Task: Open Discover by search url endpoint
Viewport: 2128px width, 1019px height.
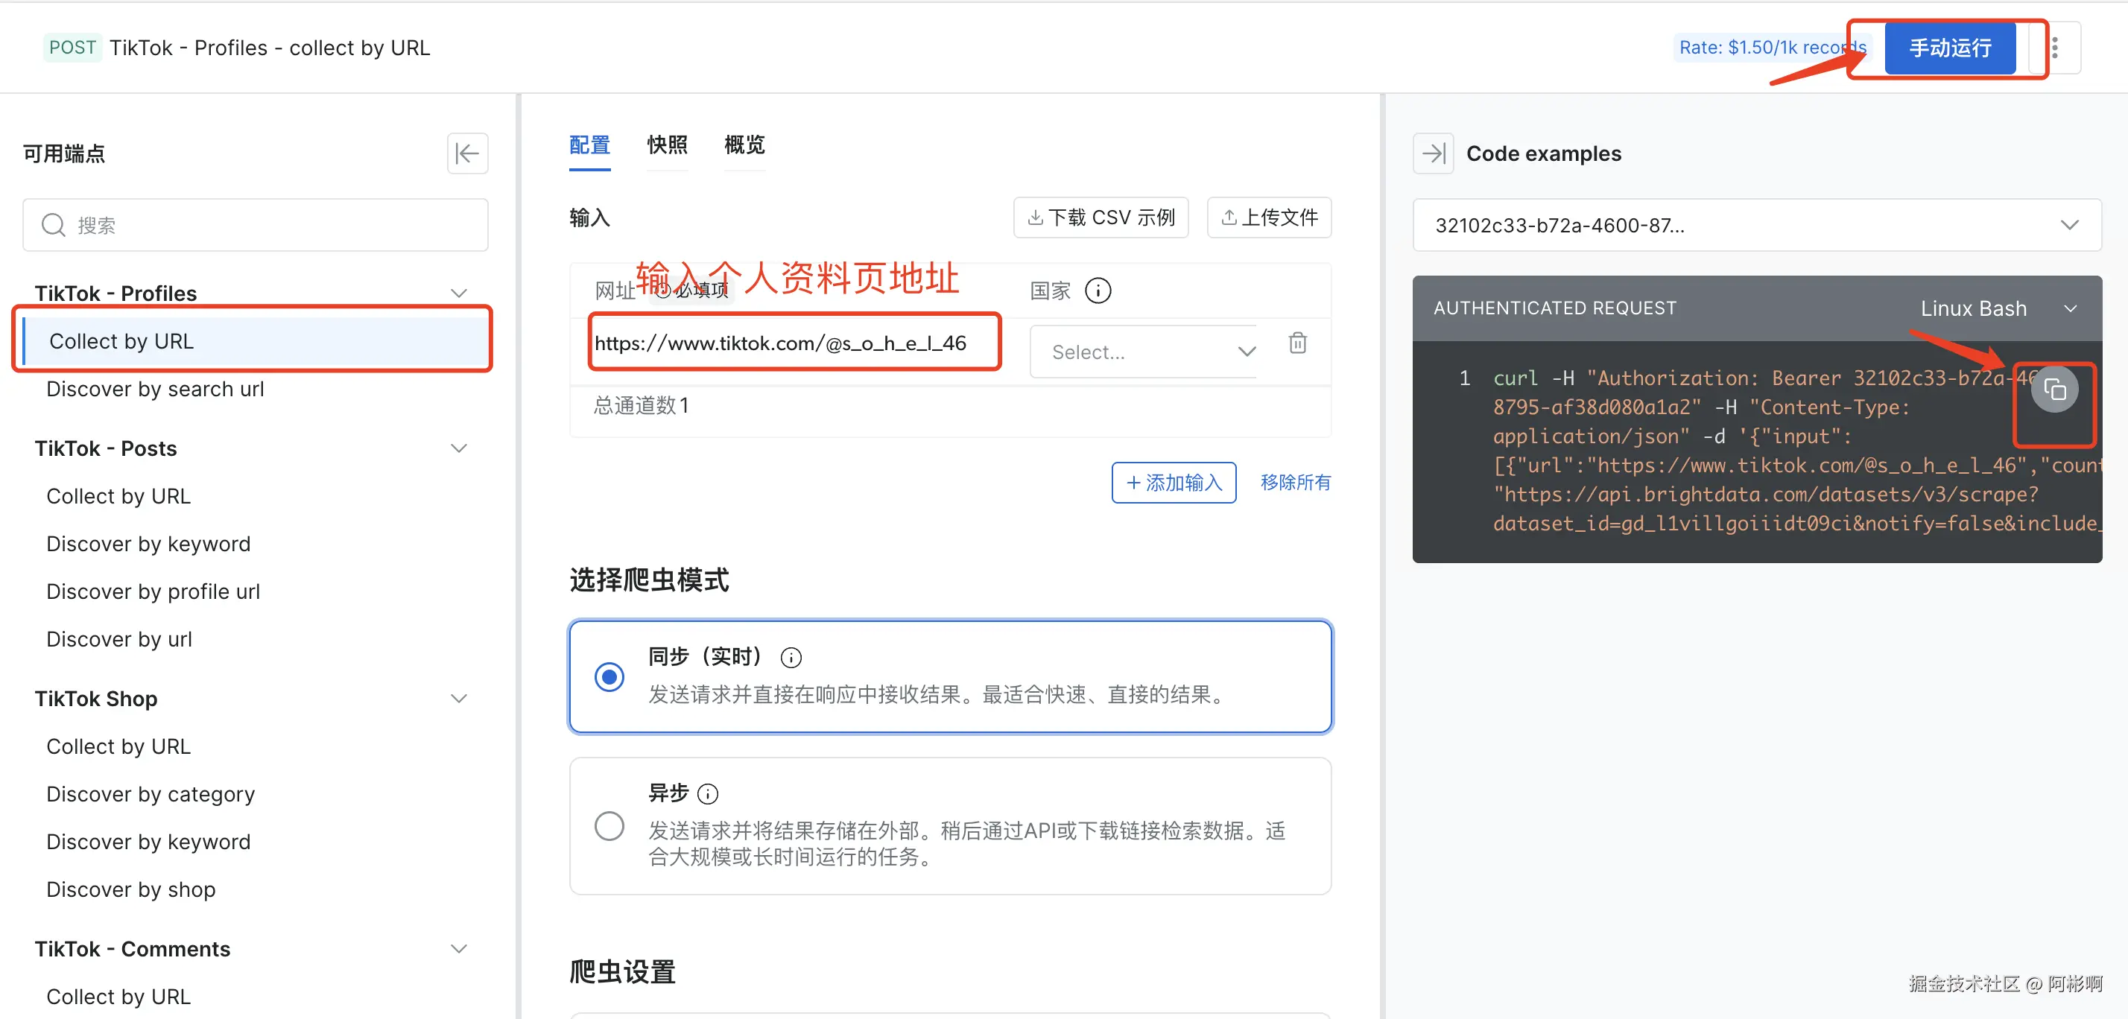Action: (x=155, y=389)
